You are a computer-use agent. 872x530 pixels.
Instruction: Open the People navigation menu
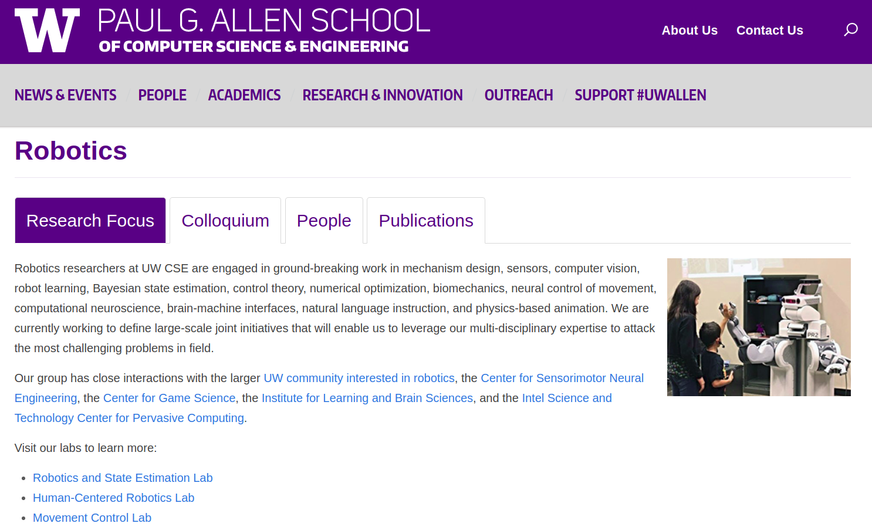163,95
